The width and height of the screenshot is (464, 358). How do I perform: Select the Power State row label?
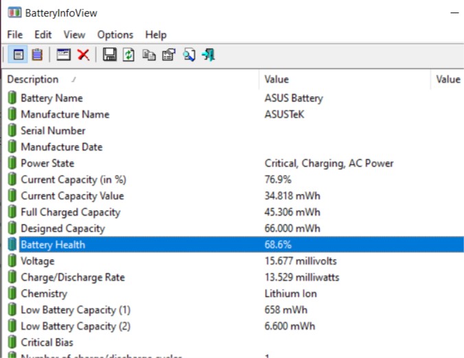pyautogui.click(x=47, y=163)
